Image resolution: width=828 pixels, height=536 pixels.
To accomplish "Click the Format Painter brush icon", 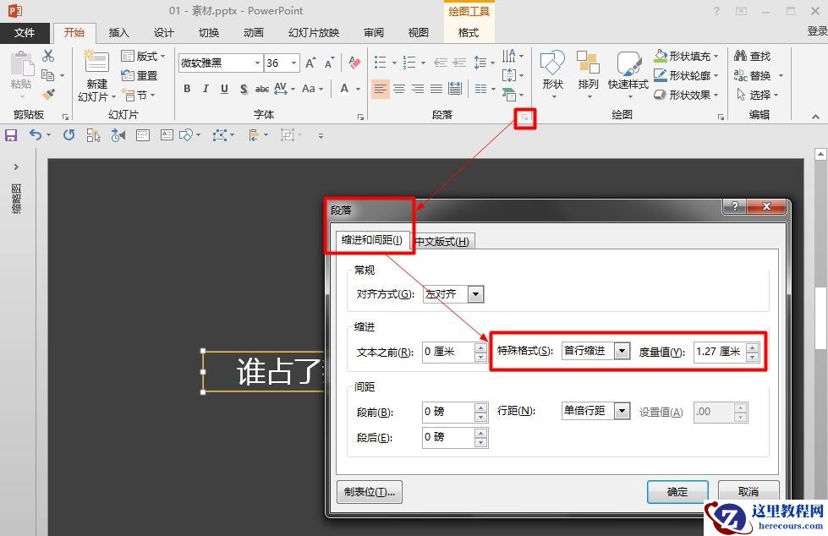I will click(x=48, y=95).
